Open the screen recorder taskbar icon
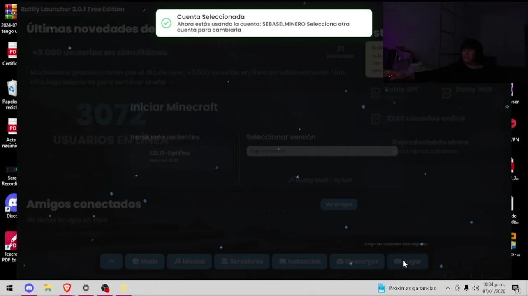 click(105, 288)
